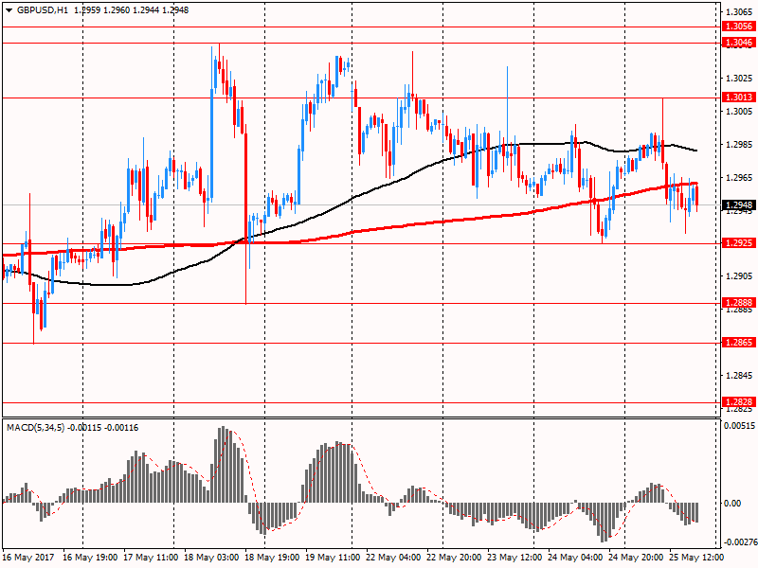Image resolution: width=758 pixels, height=568 pixels.
Task: Open the chart menu triangle beside GBPUSD
Action: [9, 10]
